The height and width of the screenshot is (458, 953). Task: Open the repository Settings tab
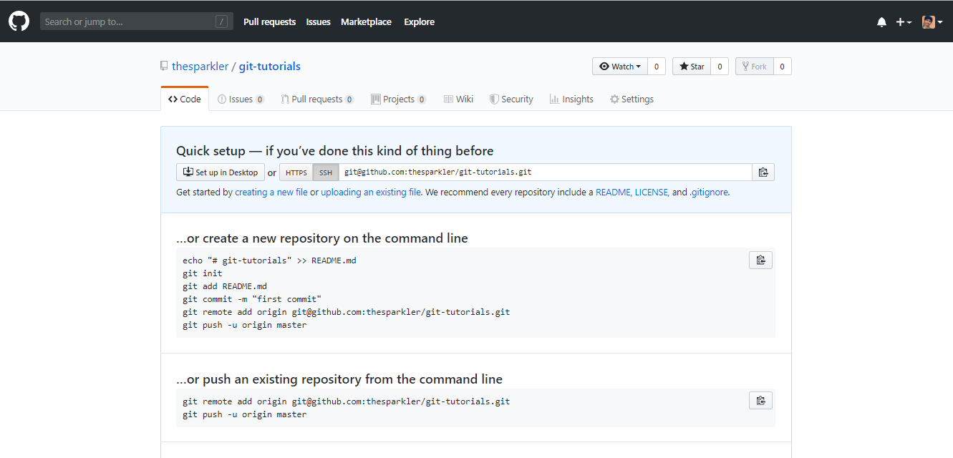coord(632,99)
